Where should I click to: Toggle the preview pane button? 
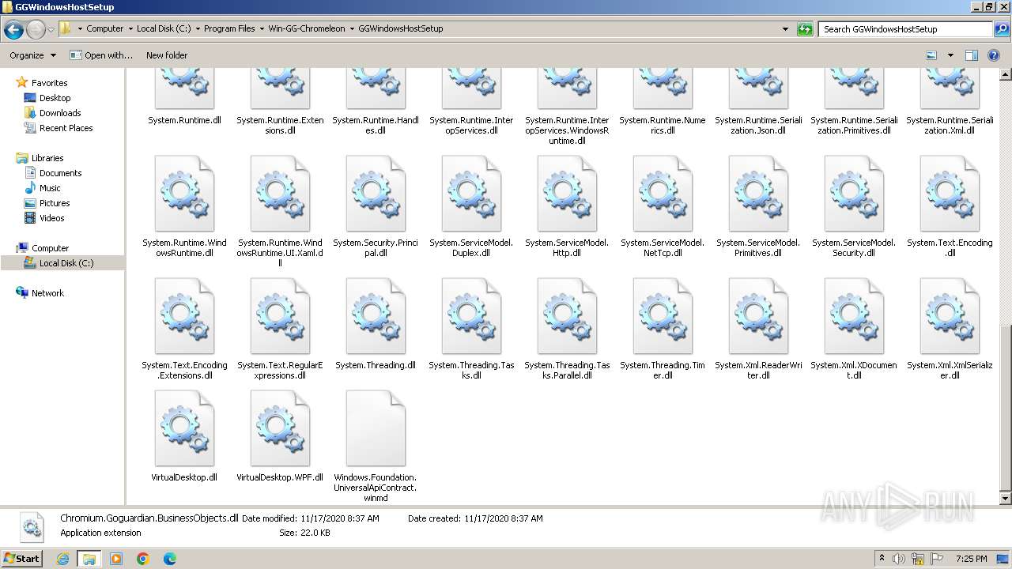(972, 55)
